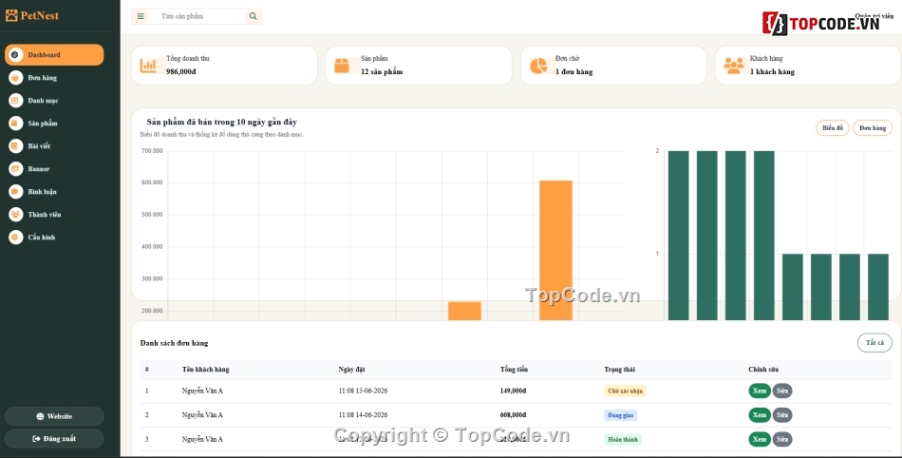Open Danh mục in the sidebar
This screenshot has height=458, width=902.
54,100
